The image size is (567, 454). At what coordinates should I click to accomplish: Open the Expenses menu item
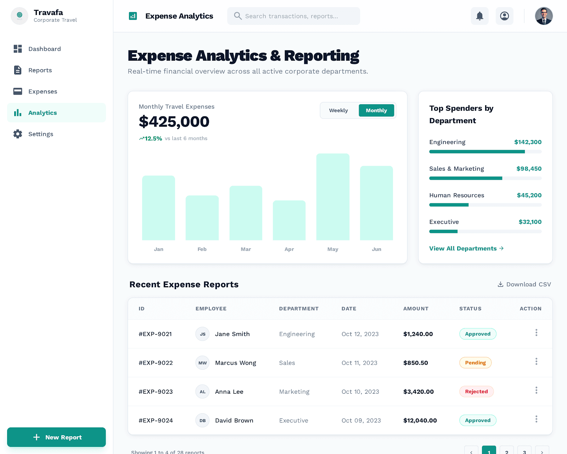pyautogui.click(x=42, y=91)
